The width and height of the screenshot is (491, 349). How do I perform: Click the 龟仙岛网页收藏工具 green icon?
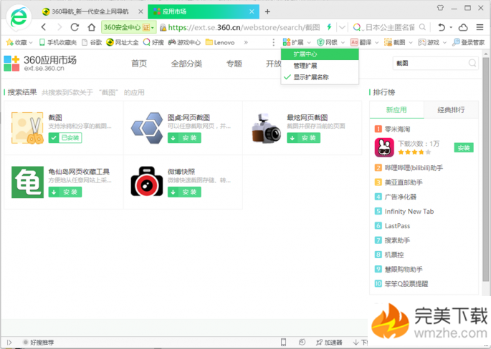pyautogui.click(x=27, y=182)
